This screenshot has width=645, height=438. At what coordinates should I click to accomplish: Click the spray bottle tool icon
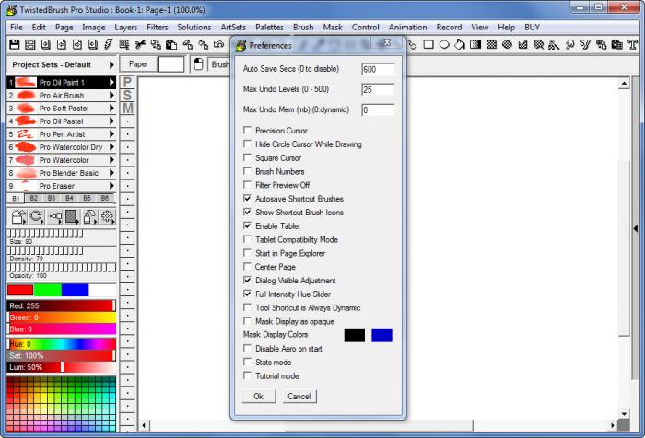pos(90,216)
